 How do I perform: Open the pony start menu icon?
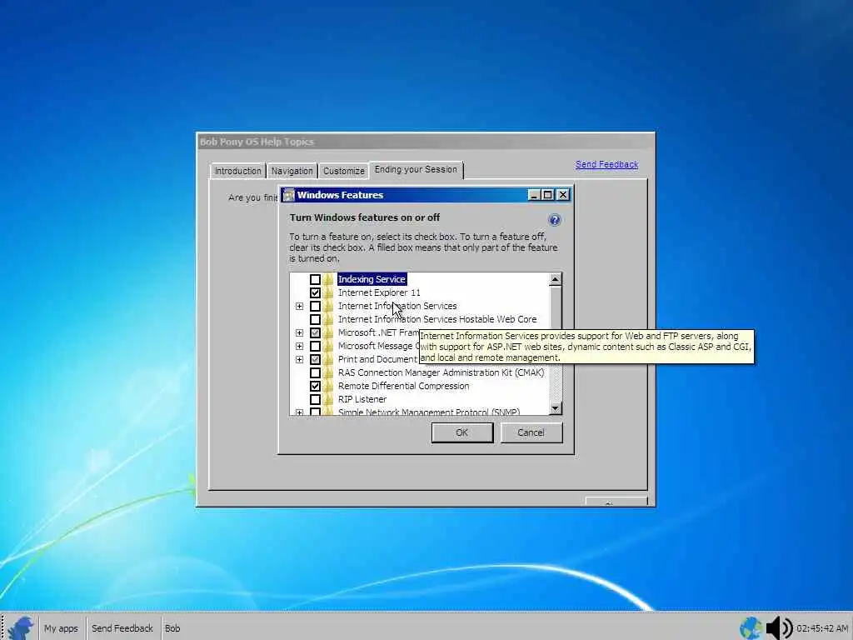coord(21,627)
